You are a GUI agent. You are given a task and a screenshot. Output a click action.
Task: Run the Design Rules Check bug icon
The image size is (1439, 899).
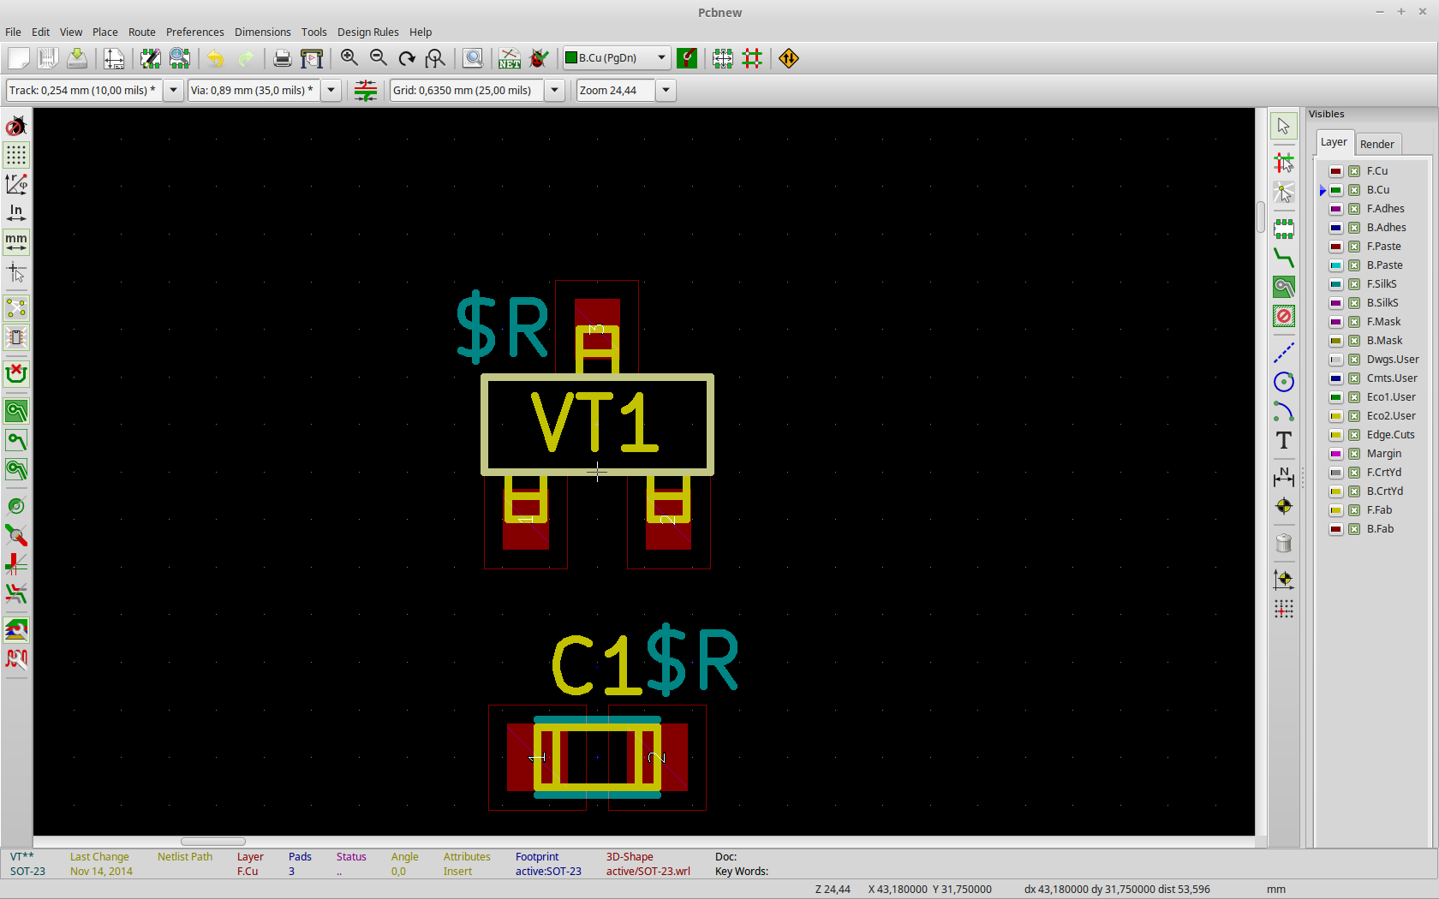pos(539,58)
